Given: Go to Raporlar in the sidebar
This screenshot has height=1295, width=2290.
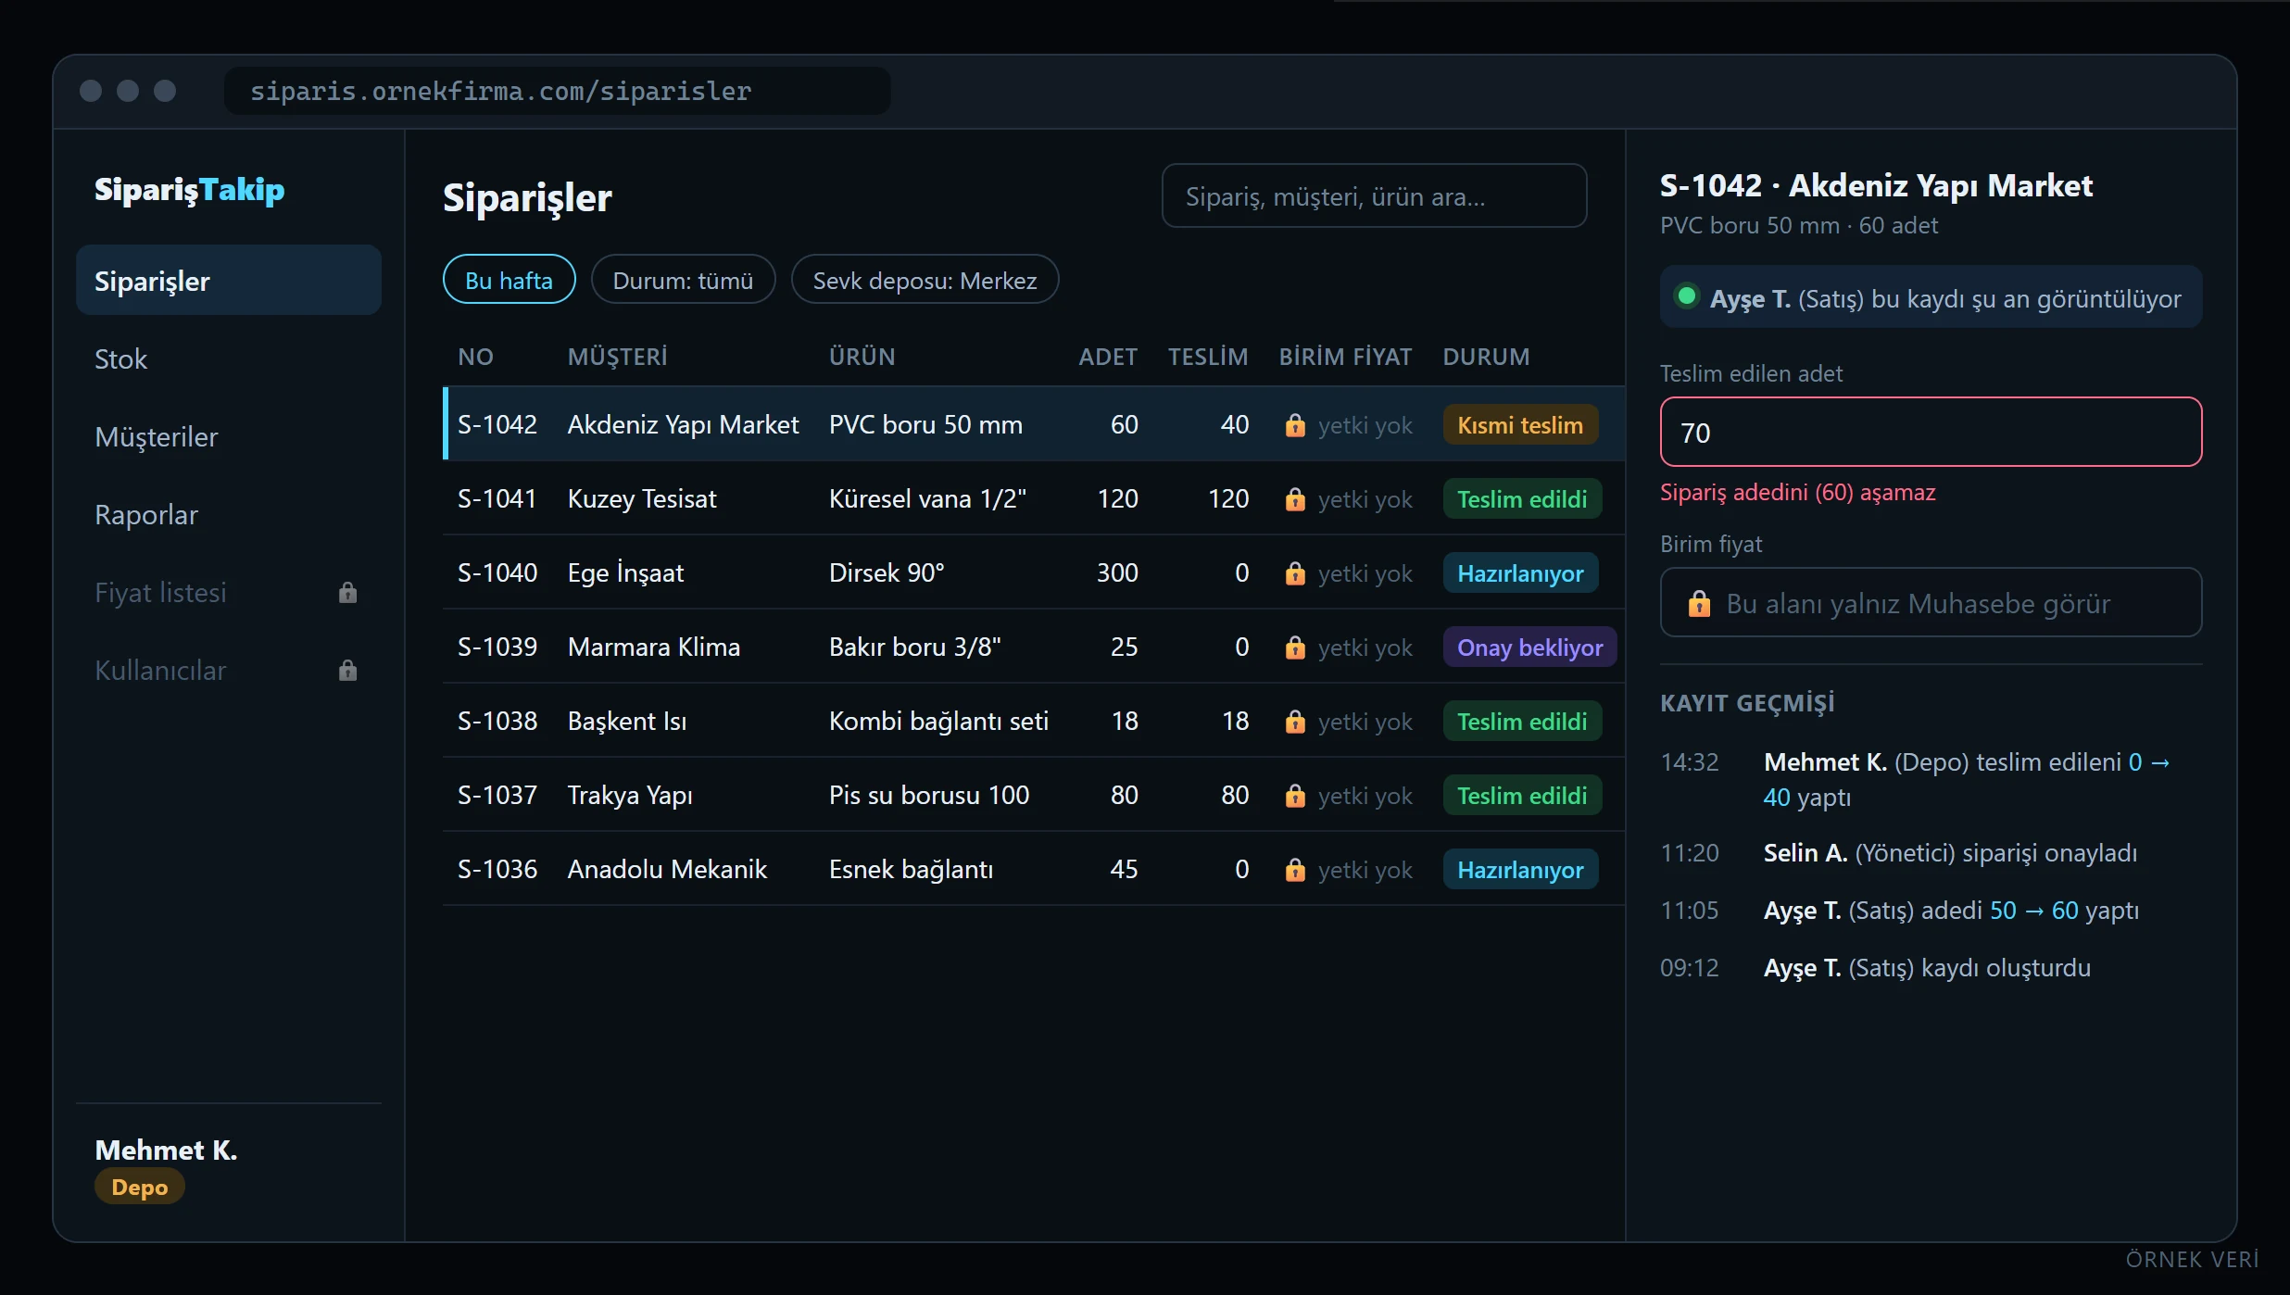Looking at the screenshot, I should (229, 514).
